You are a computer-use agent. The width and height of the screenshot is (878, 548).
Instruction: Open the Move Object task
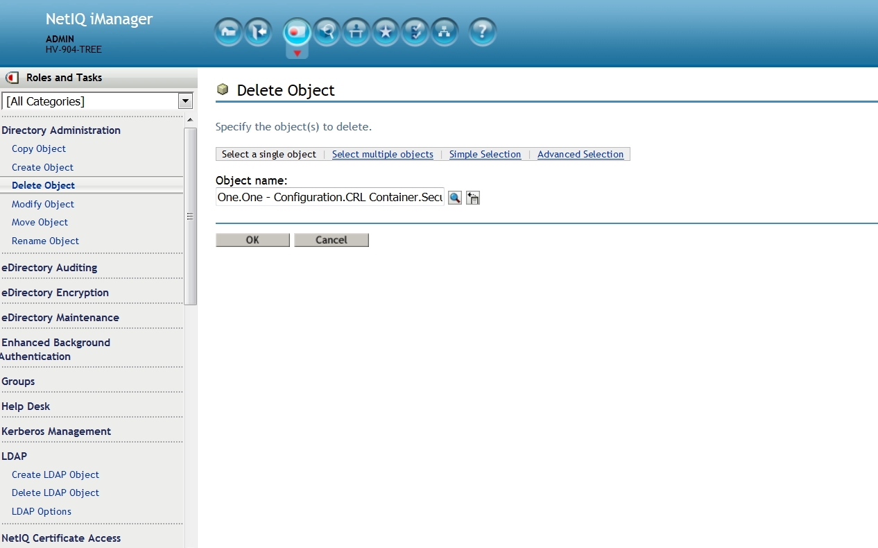pos(40,223)
